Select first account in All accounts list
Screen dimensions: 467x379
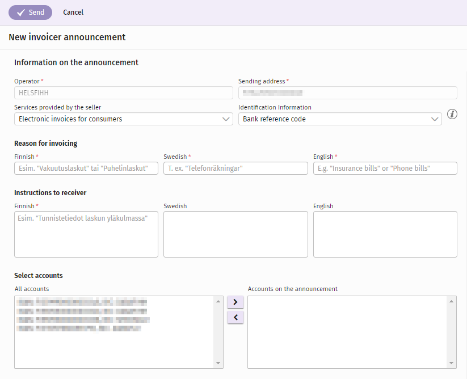pos(82,302)
